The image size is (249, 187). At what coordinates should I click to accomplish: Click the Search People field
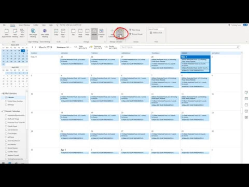(156, 29)
